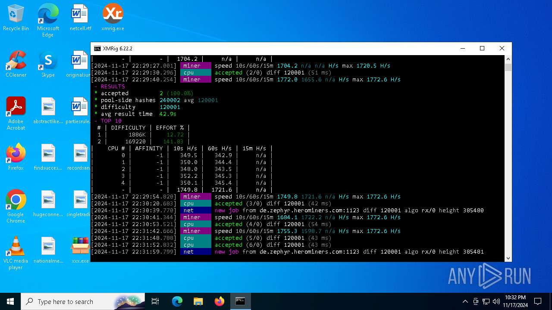Open the Google Chrome desktop shortcut

point(16,207)
